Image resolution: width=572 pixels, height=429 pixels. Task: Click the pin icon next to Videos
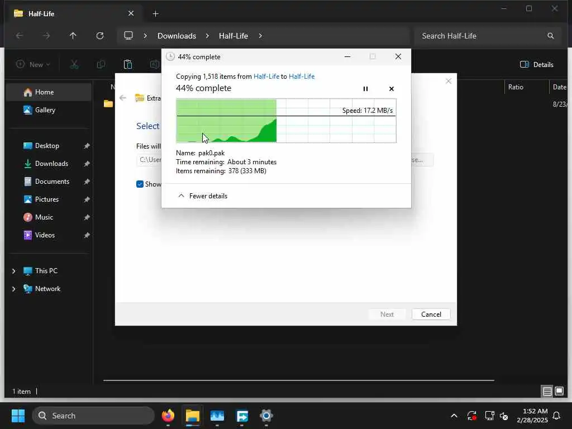[87, 235]
